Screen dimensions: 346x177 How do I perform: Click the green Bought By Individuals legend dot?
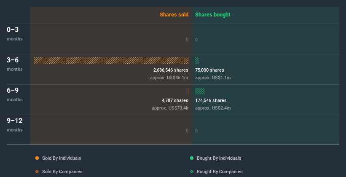192,158
